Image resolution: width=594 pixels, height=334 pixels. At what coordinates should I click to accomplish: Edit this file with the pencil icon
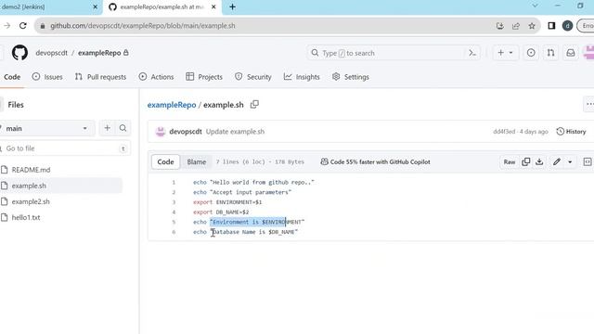pos(557,161)
